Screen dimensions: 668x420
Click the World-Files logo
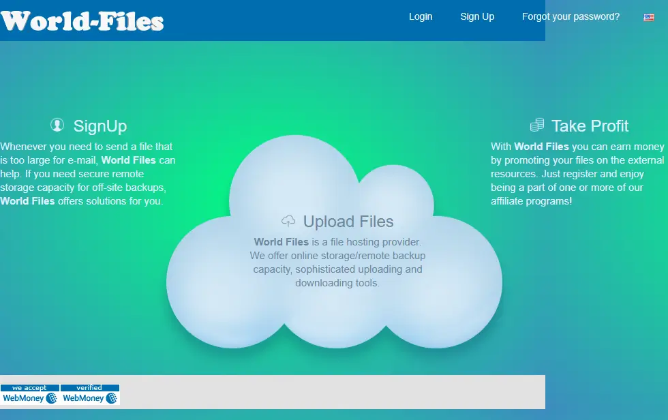pyautogui.click(x=82, y=21)
